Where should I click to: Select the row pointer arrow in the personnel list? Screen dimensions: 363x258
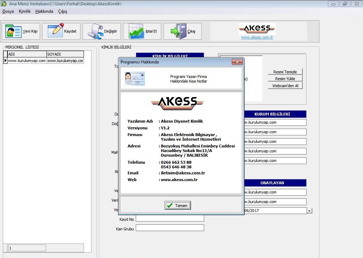pyautogui.click(x=5, y=61)
